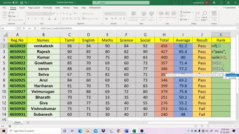
Task: Open the Ribbon Display Options button
Action: [214, 3]
